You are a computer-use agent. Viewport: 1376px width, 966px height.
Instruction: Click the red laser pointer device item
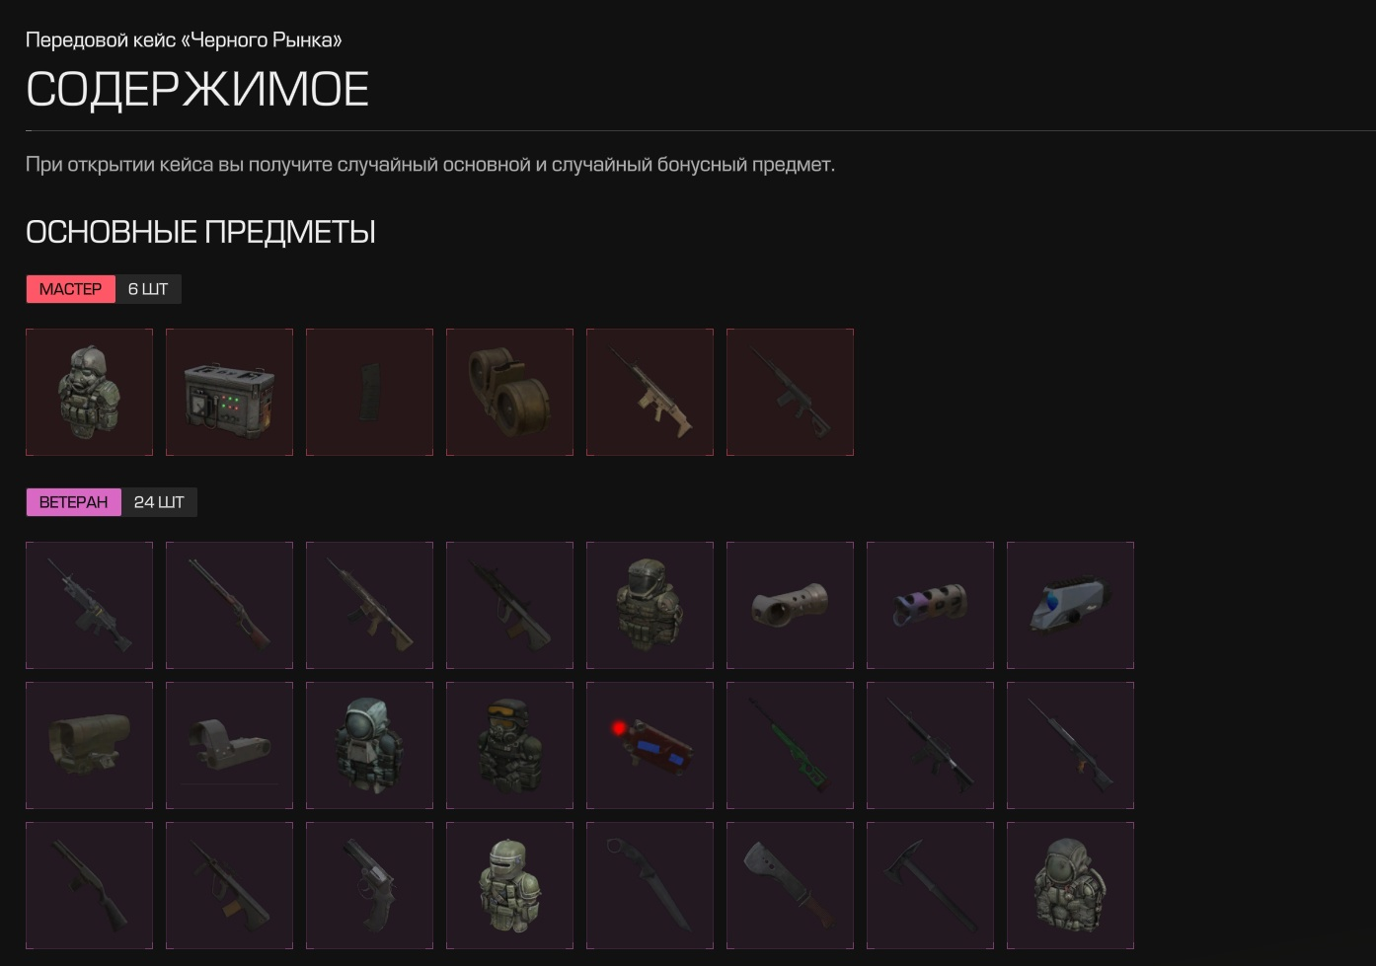[650, 745]
